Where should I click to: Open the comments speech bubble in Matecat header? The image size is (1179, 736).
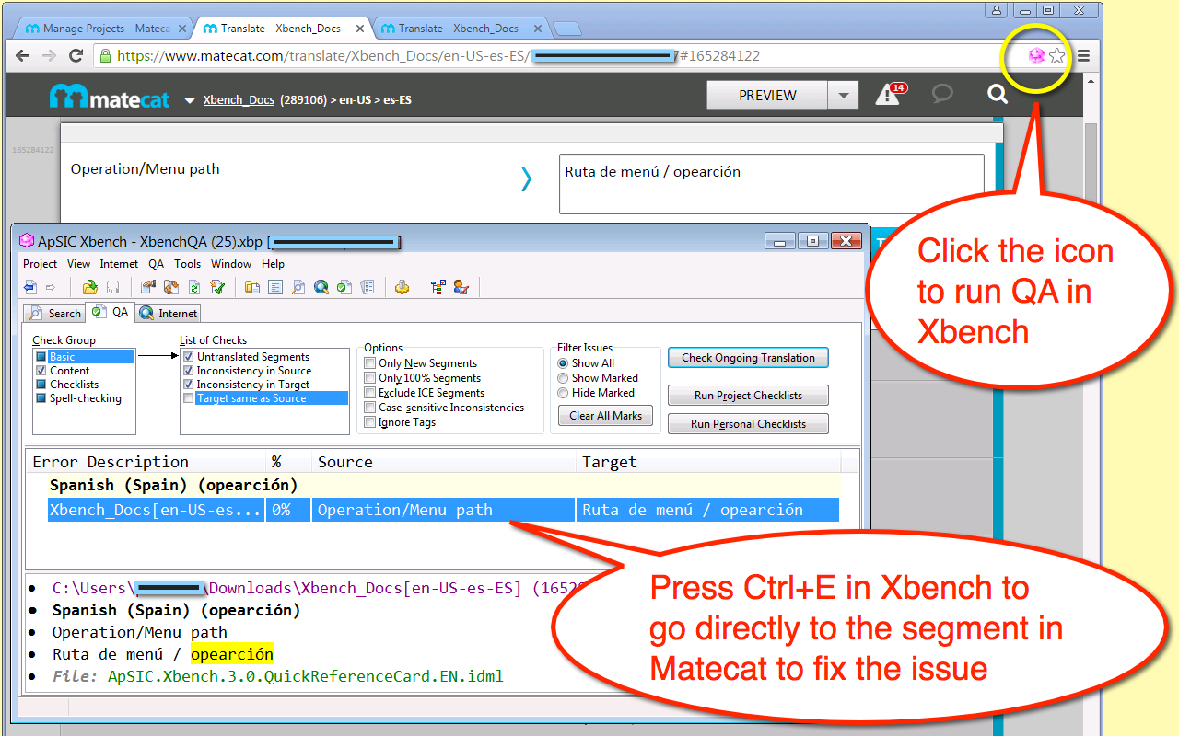click(x=941, y=94)
